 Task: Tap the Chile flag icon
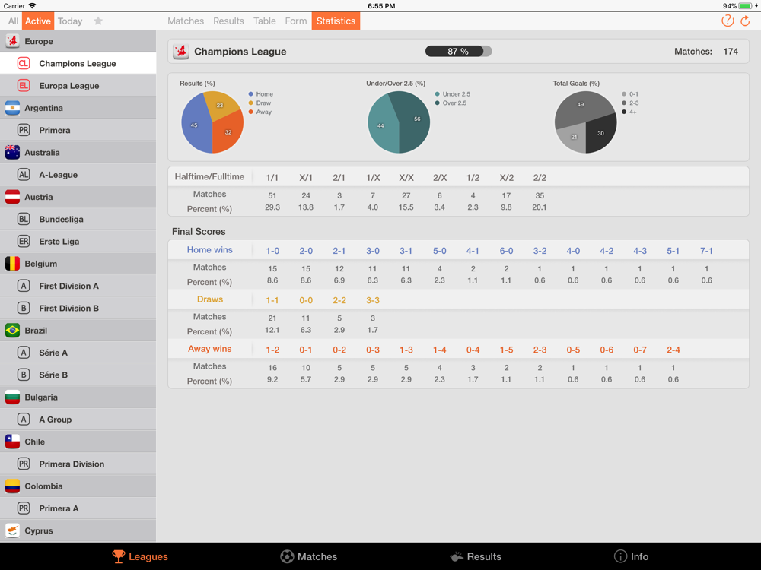tap(13, 442)
